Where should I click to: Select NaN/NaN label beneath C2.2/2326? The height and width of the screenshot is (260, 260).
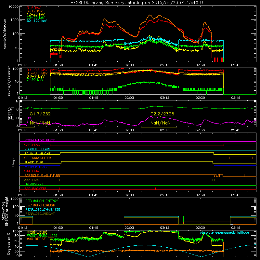point(160,123)
